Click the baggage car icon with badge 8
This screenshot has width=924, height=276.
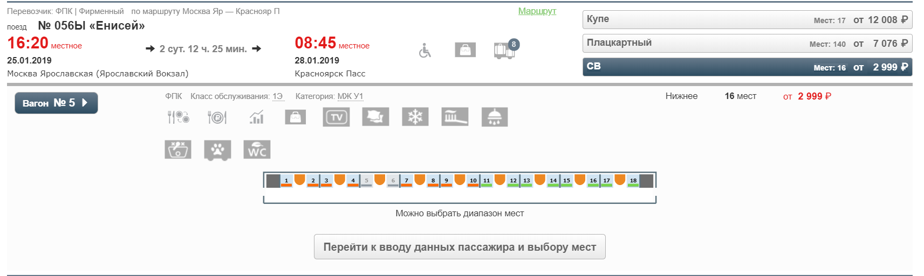pos(505,50)
